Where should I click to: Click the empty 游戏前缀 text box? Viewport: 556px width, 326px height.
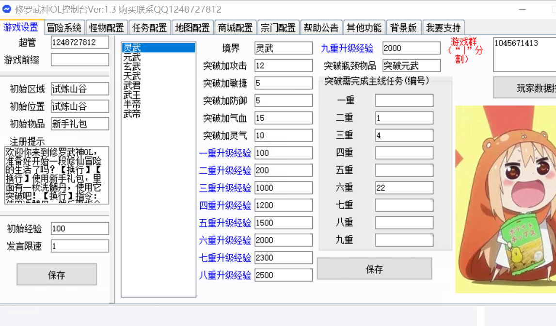point(80,60)
